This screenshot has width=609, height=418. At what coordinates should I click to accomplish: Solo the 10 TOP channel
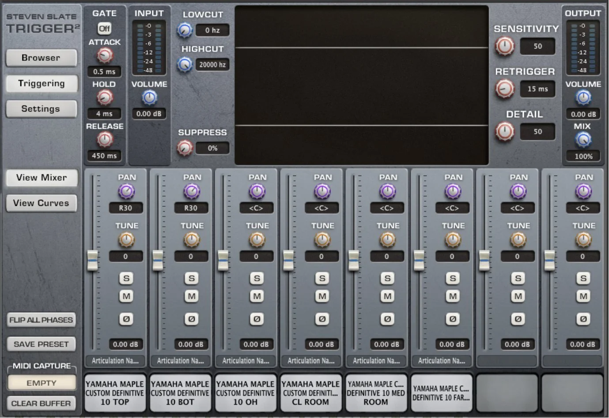(x=126, y=278)
